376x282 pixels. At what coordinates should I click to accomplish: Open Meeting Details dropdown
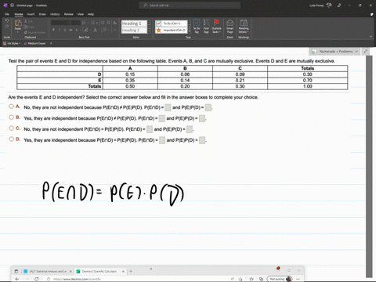pyautogui.click(x=244, y=26)
